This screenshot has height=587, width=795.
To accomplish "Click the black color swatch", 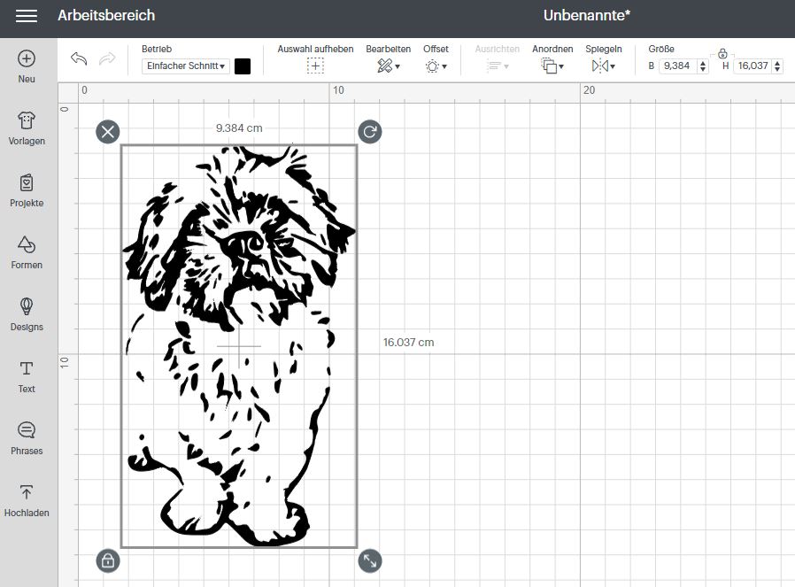I will click(x=243, y=66).
